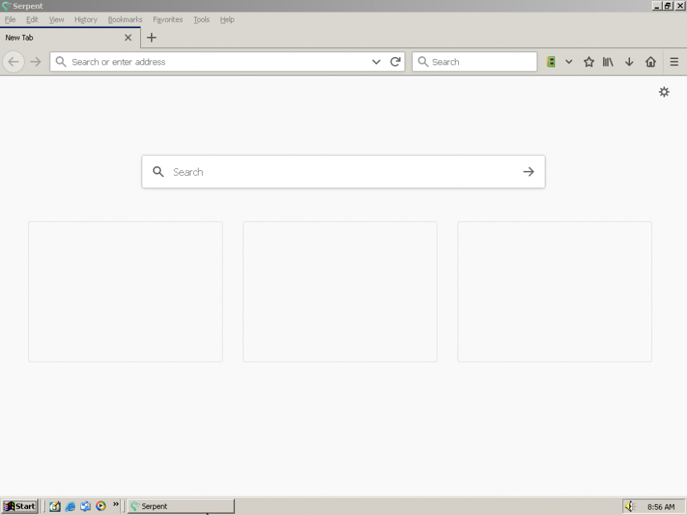Launch Internet Explorer from quick launch
Viewport: 687px width, 515px height.
tap(70, 507)
